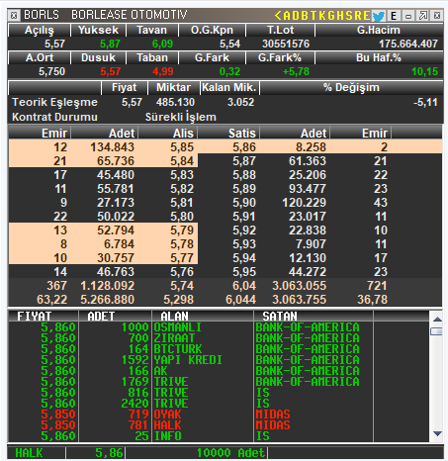Click the white E button beside Twitter icon

pyautogui.click(x=394, y=16)
